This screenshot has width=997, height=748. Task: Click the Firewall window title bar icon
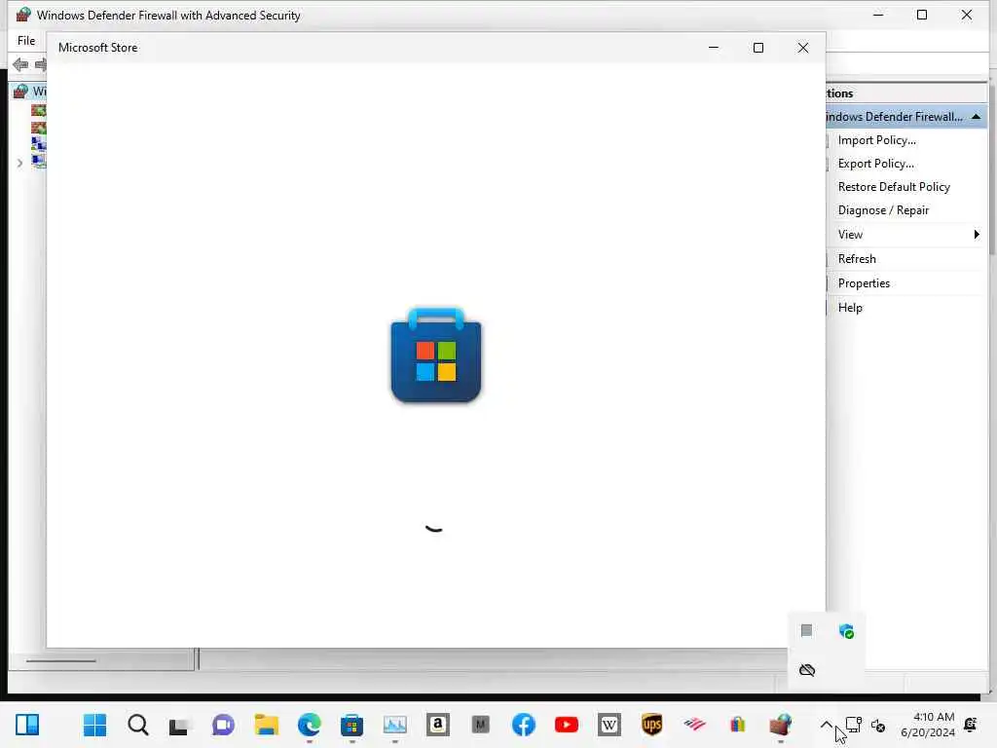pyautogui.click(x=23, y=15)
